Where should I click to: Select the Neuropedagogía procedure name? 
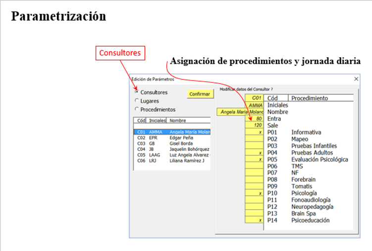(312, 207)
